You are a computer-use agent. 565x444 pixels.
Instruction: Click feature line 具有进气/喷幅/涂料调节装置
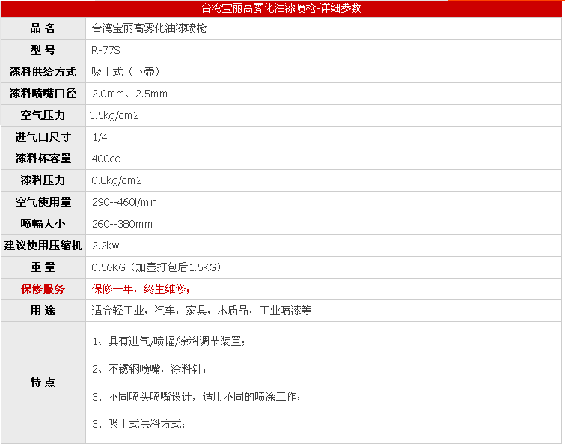175,341
